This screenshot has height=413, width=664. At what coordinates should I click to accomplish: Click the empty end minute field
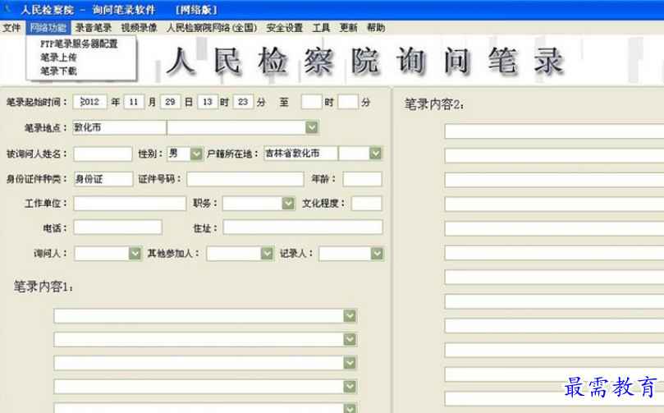348,102
